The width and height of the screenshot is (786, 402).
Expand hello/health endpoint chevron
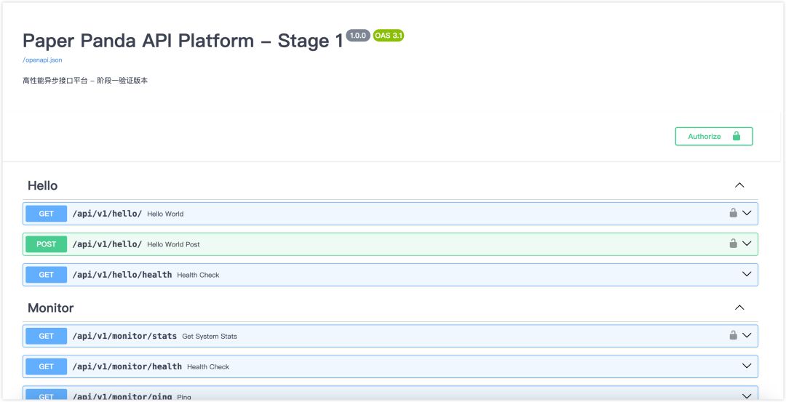click(747, 274)
